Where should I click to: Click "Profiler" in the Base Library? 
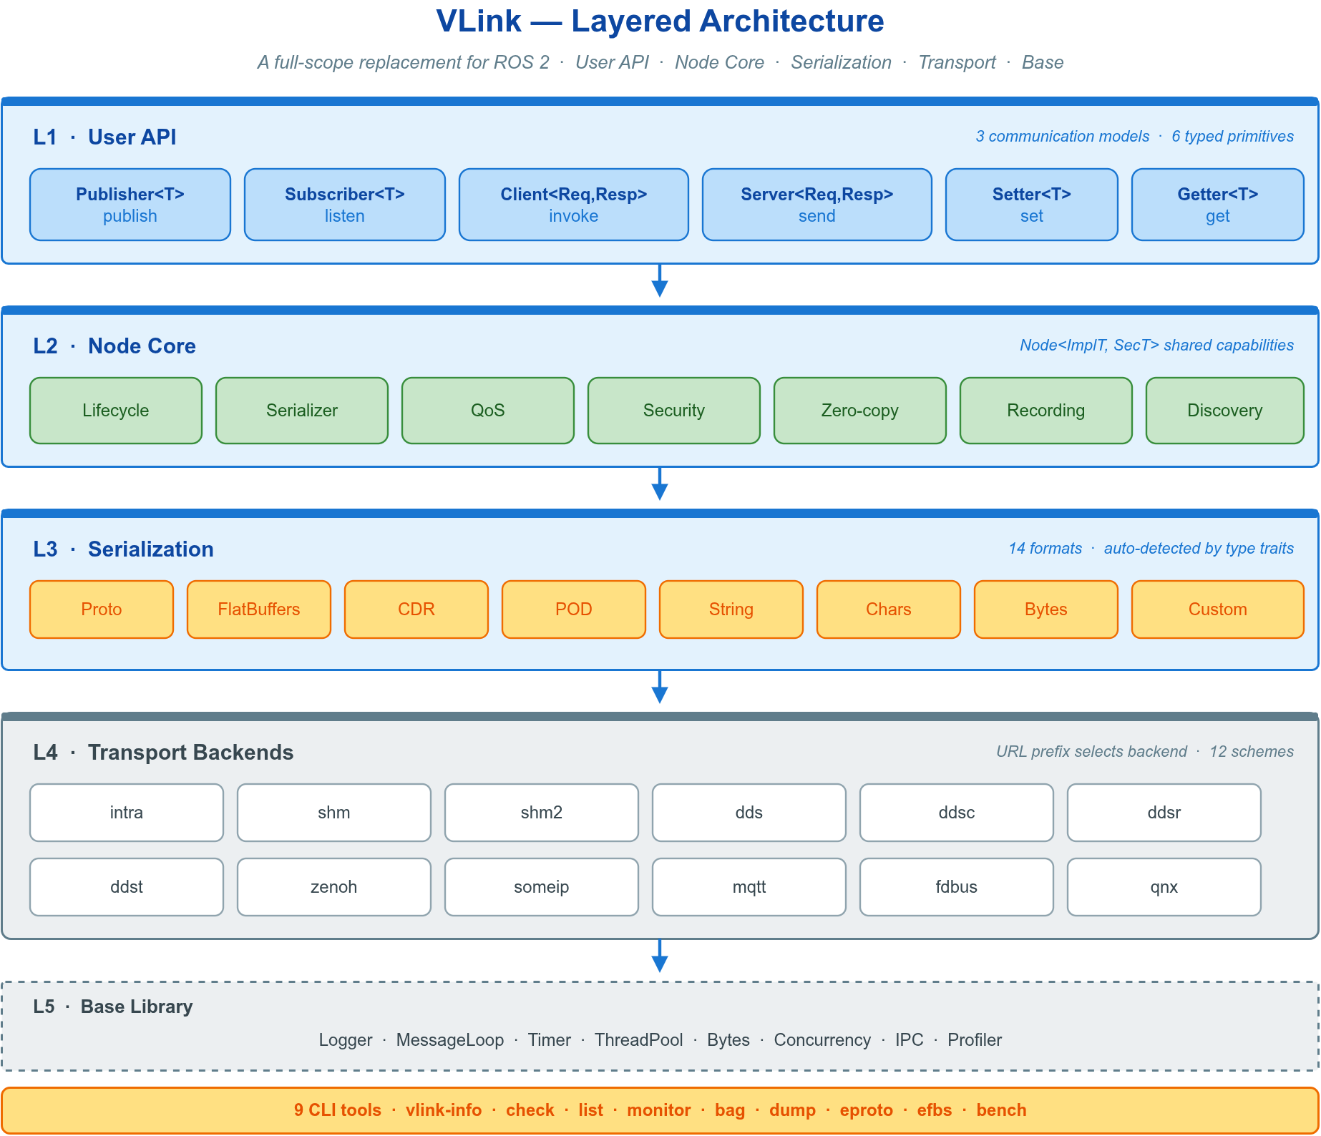975,1040
